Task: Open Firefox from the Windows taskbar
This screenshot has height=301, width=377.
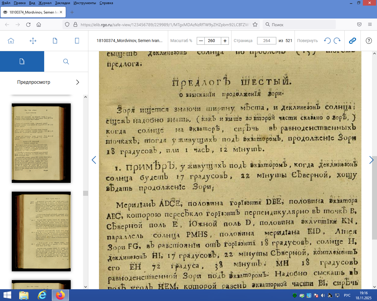Action: (60, 295)
